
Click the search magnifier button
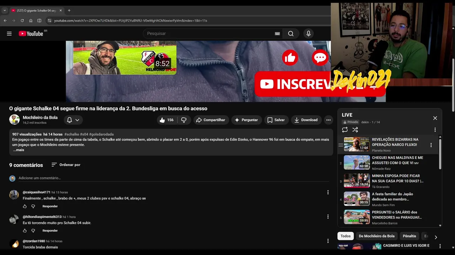click(291, 34)
